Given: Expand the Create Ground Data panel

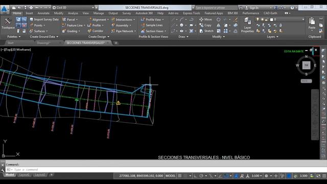Looking at the screenshot, I should (x=44, y=37).
